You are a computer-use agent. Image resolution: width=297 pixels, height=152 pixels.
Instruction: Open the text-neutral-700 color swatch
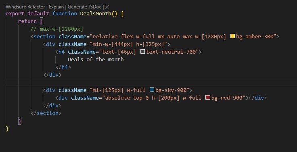point(142,51)
